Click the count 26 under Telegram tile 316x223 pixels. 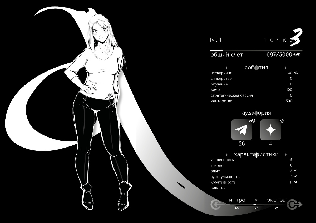click(241, 144)
